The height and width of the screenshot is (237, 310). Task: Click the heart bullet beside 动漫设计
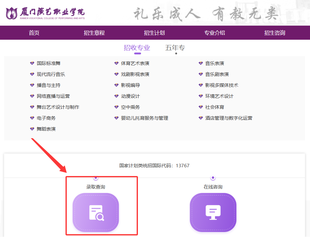point(117,96)
